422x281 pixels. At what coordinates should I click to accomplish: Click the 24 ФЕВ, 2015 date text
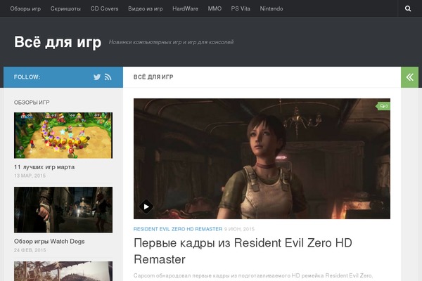(30, 250)
